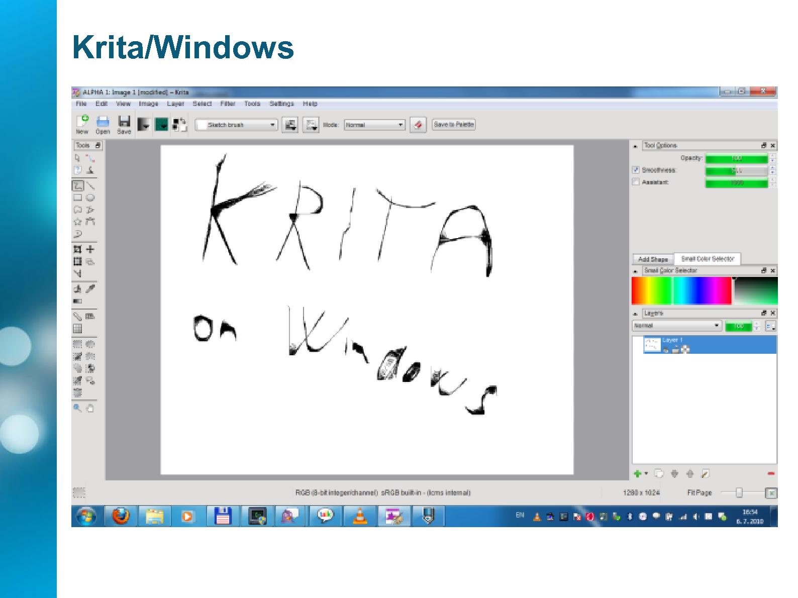Open the File menu
Viewport: 798px width, 598px height.
(x=81, y=104)
